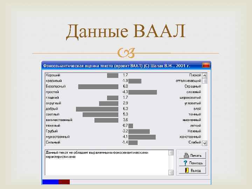This screenshot has width=252, height=189.
Task: Select the округлый scale label
Action: 53,103
